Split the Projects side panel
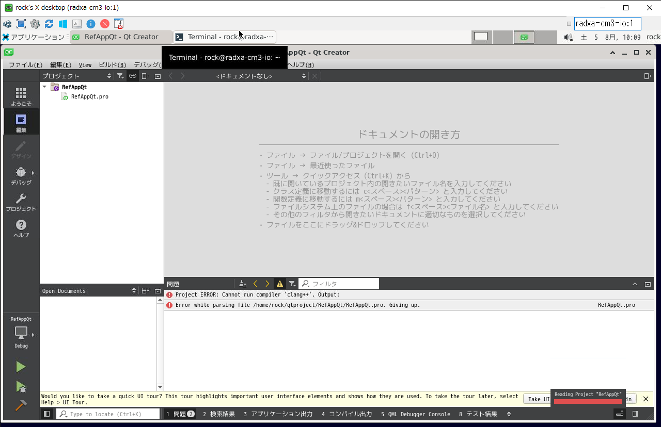 click(x=146, y=76)
